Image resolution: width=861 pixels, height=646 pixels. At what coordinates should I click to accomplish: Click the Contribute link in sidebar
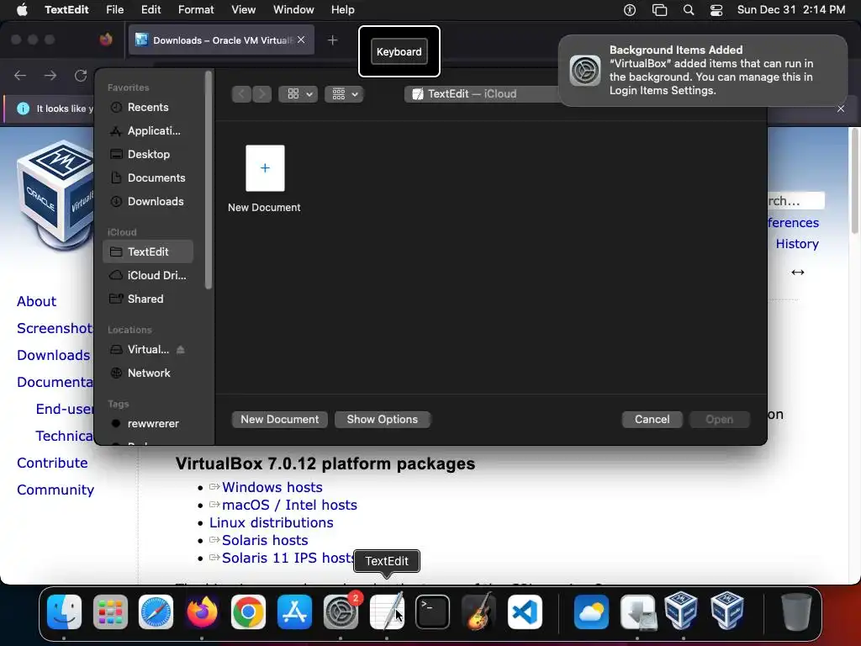click(x=52, y=463)
